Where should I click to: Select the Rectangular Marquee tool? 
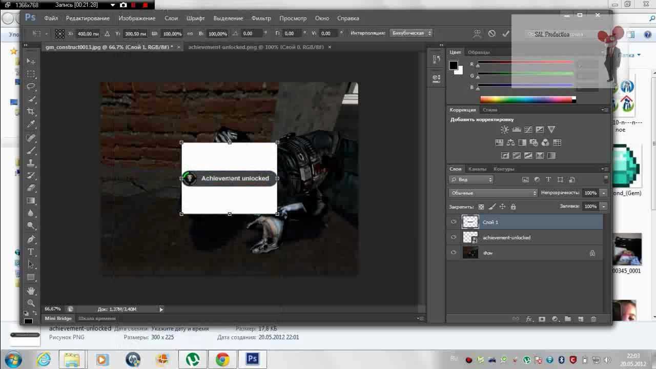[x=31, y=74]
